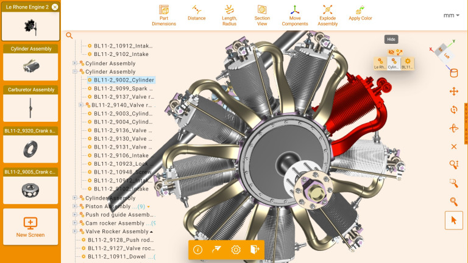Collapse the expanded Cylinder Assembly node
This screenshot has width=468, height=263.
pyautogui.click(x=75, y=72)
